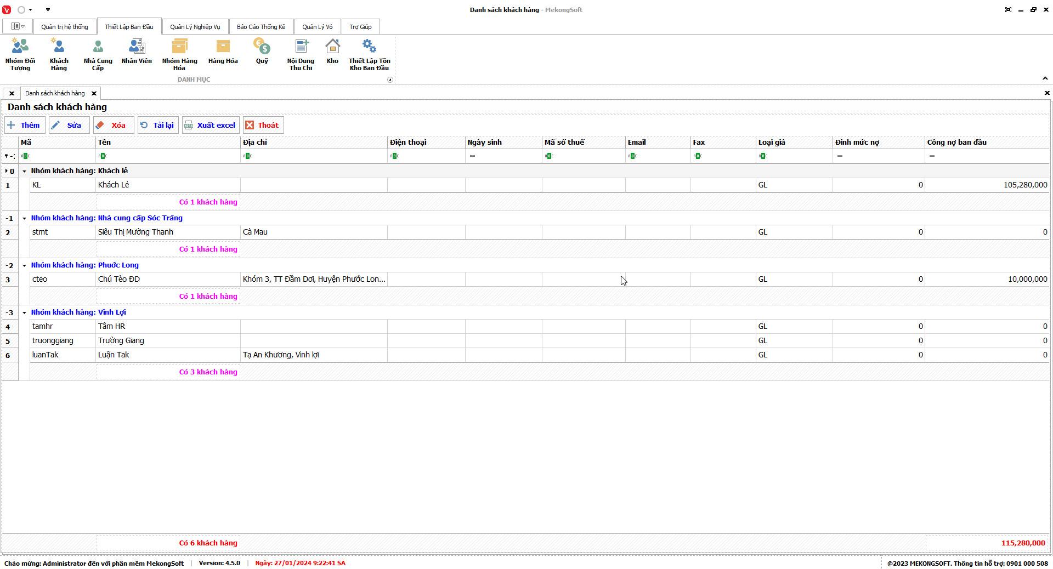
Task: Switch to Báo Cáo Thống Kê tab
Action: pyautogui.click(x=261, y=27)
